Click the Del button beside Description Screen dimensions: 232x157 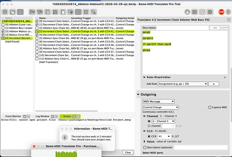click(215, 28)
